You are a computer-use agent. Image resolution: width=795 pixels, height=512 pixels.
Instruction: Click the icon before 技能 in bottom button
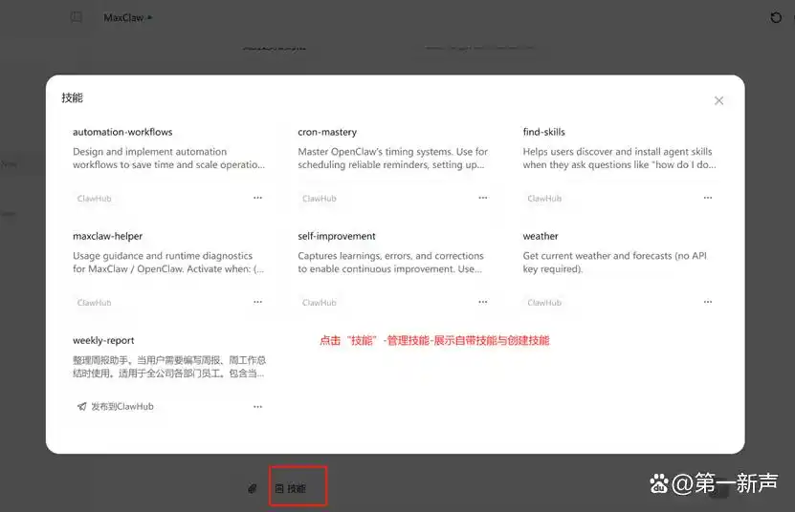coord(279,488)
